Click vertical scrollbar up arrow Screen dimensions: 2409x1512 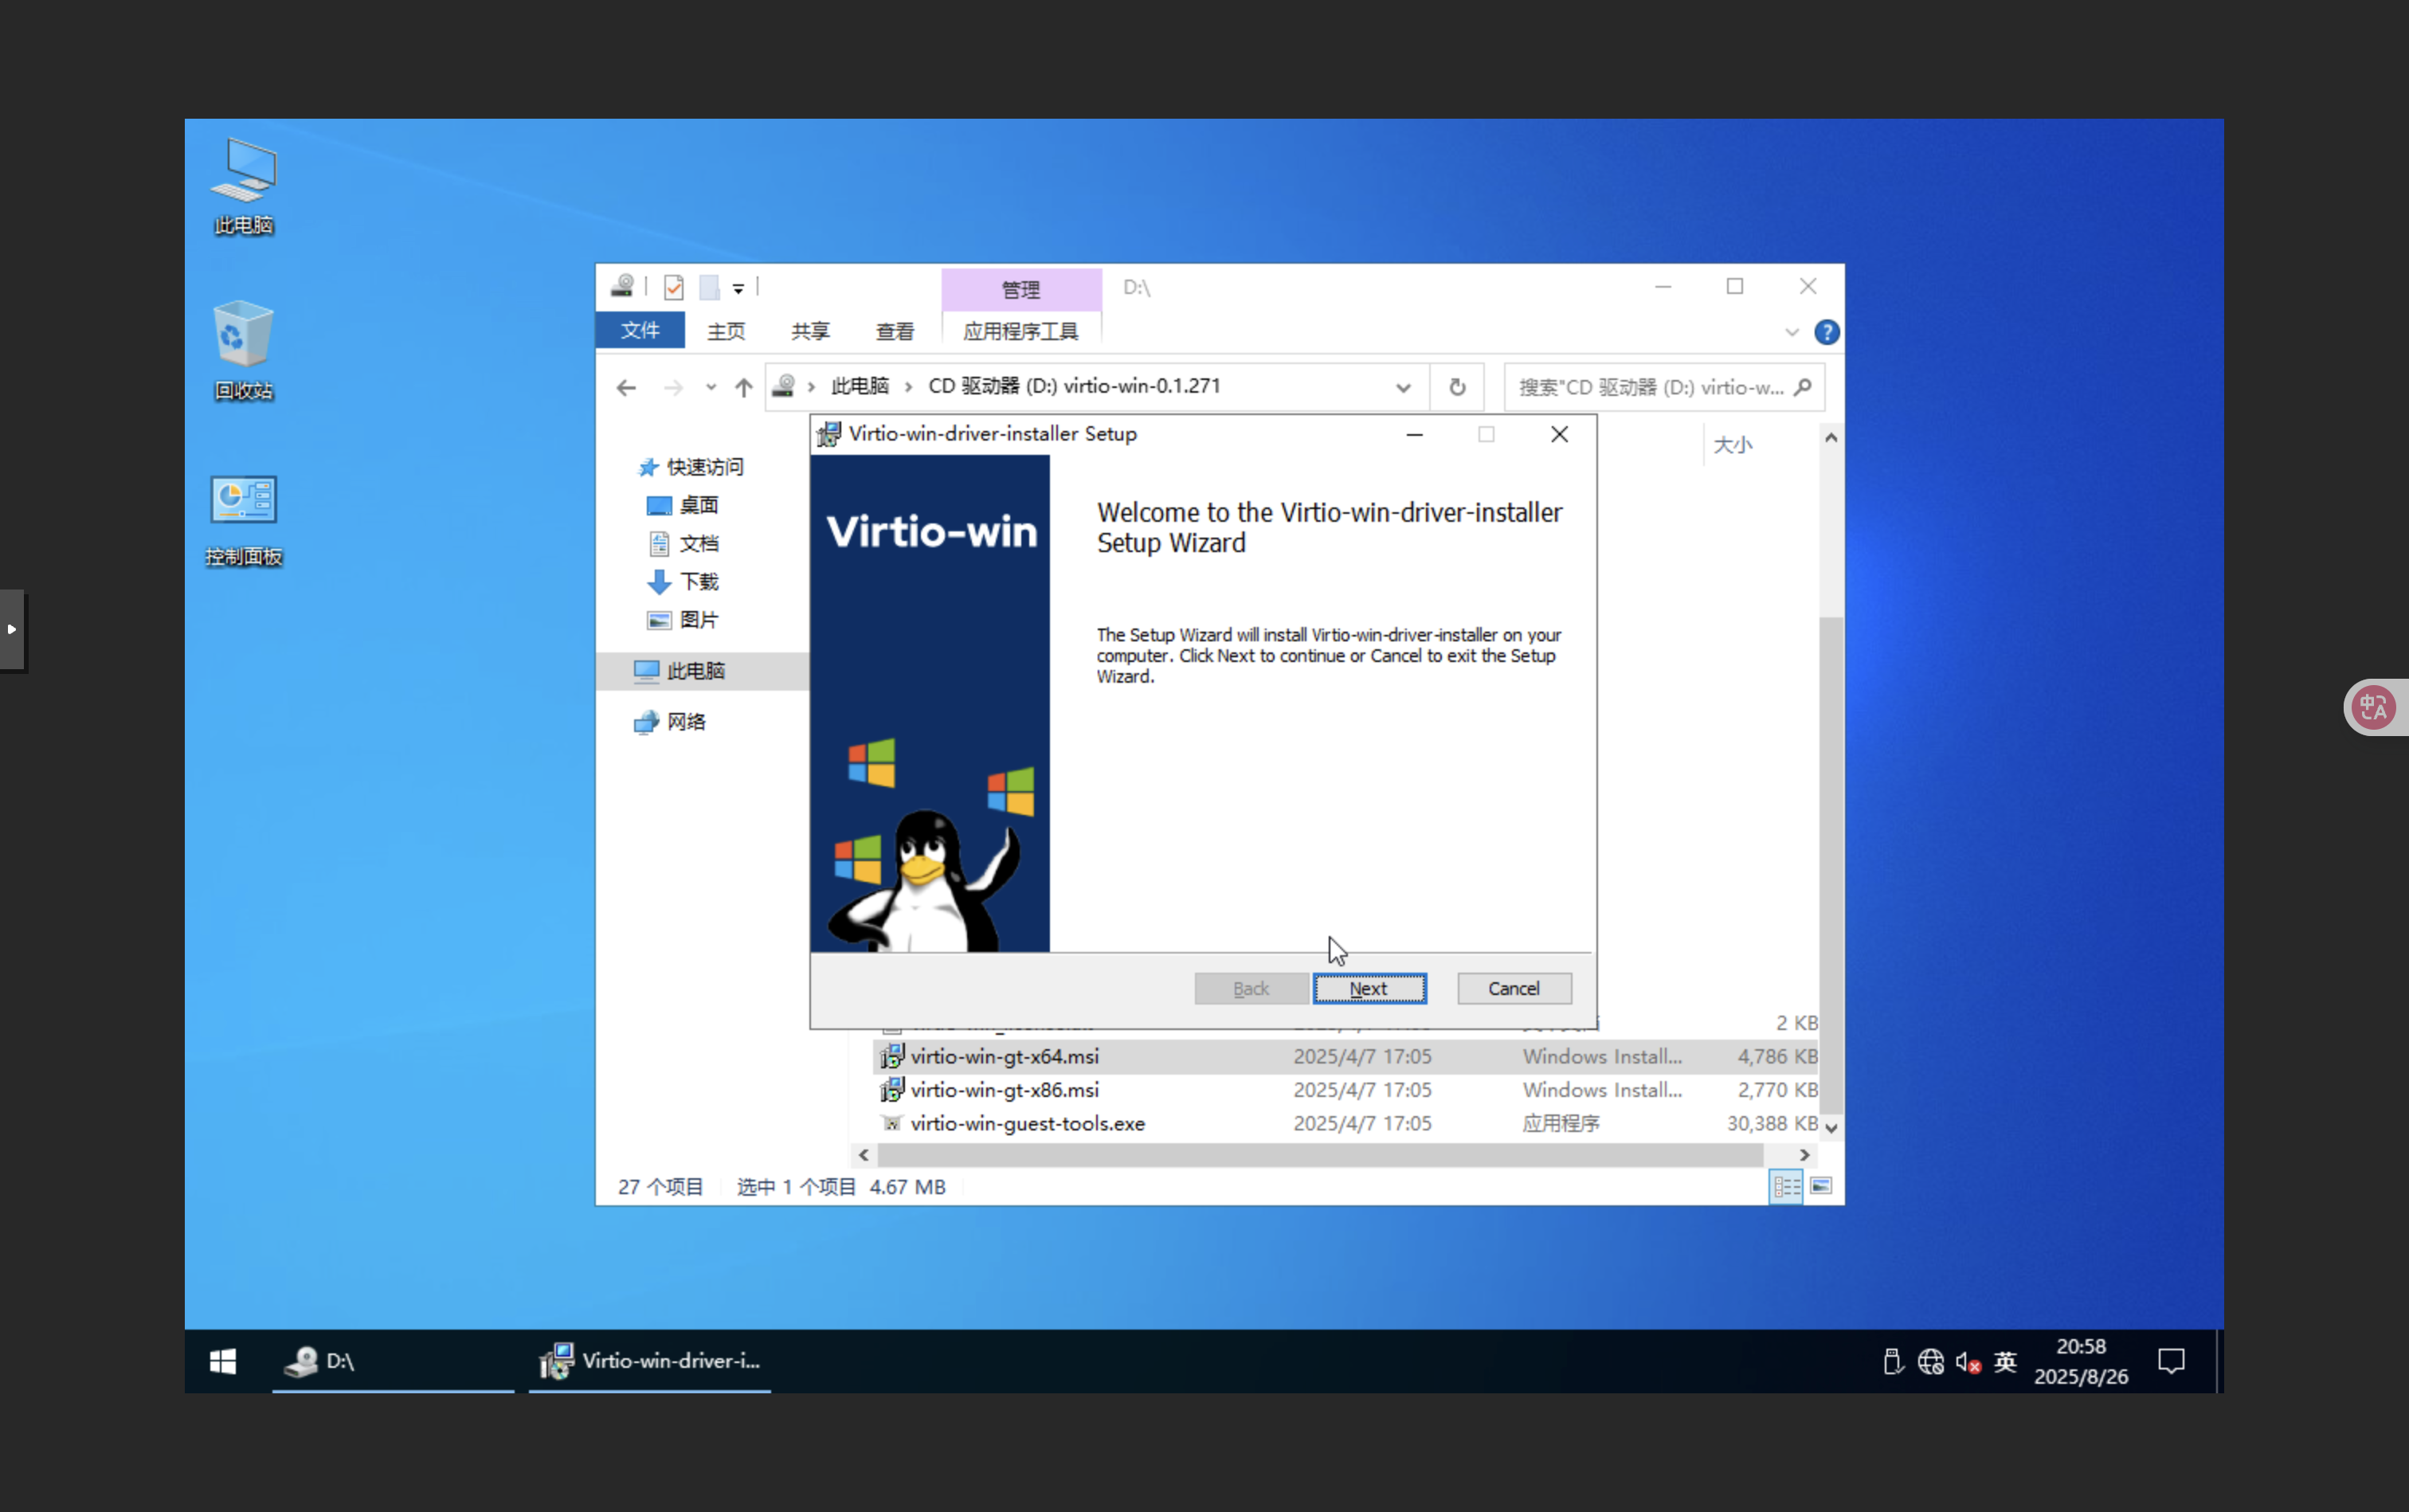1830,438
